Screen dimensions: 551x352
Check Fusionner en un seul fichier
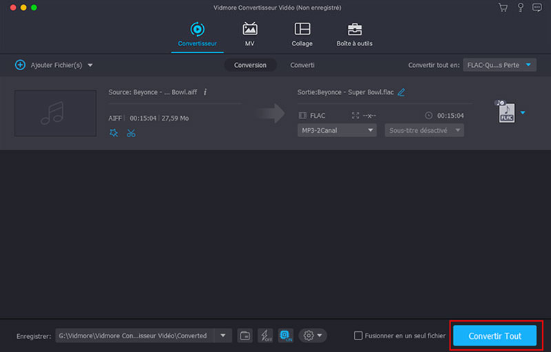tap(358, 336)
